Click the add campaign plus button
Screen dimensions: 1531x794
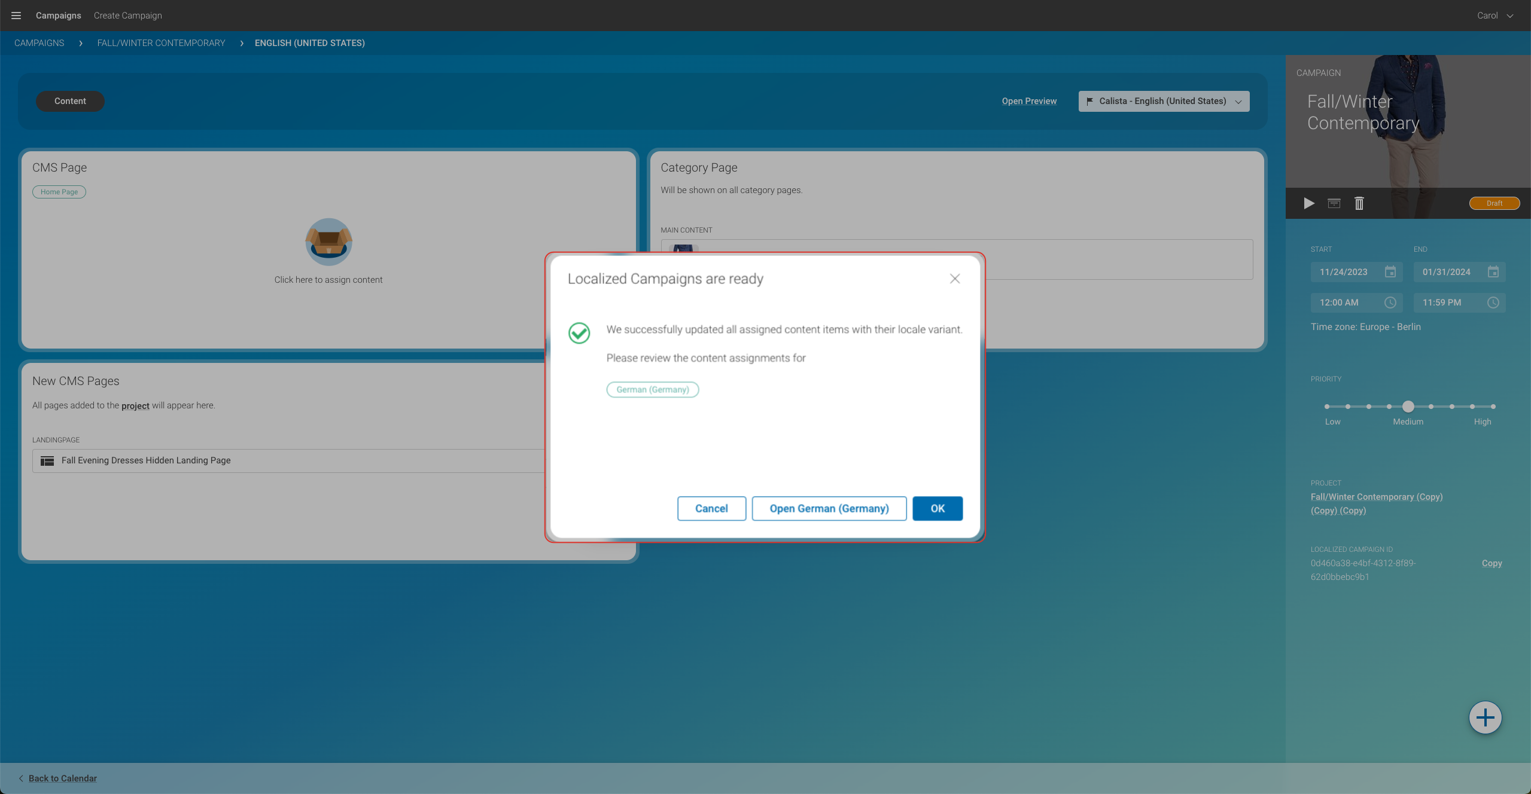[x=1484, y=717]
